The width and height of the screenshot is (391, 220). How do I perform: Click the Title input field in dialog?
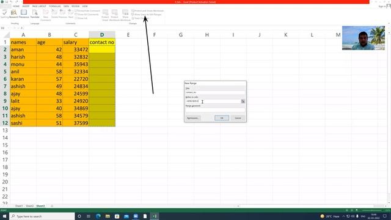(x=215, y=92)
